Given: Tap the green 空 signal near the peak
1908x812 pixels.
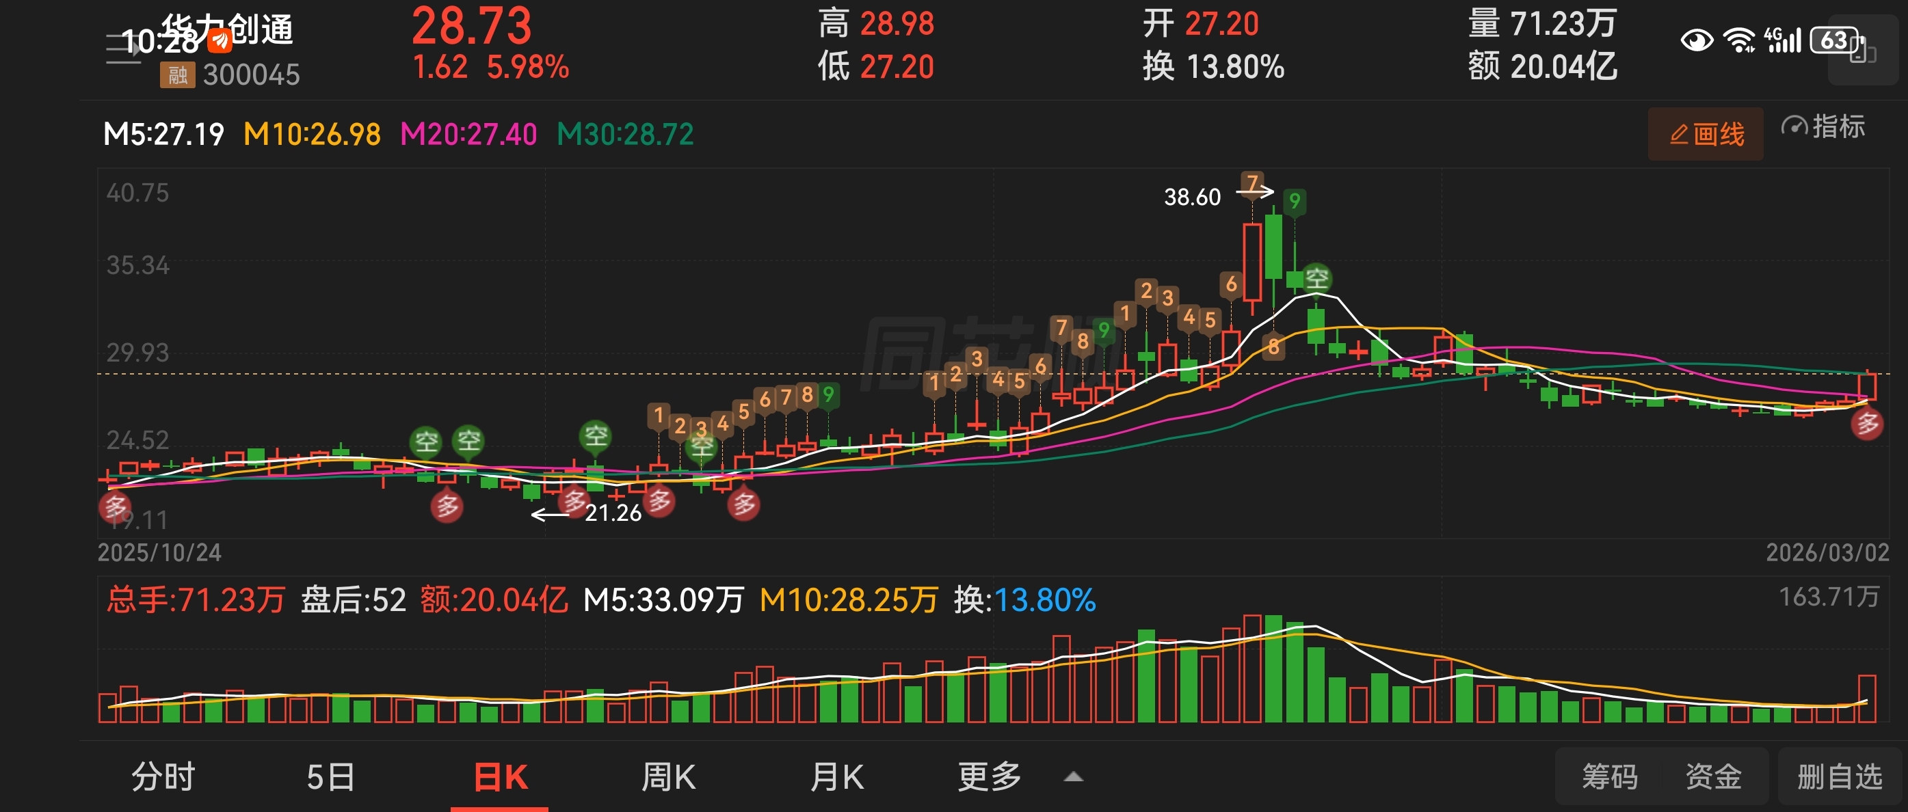Looking at the screenshot, I should [1316, 278].
